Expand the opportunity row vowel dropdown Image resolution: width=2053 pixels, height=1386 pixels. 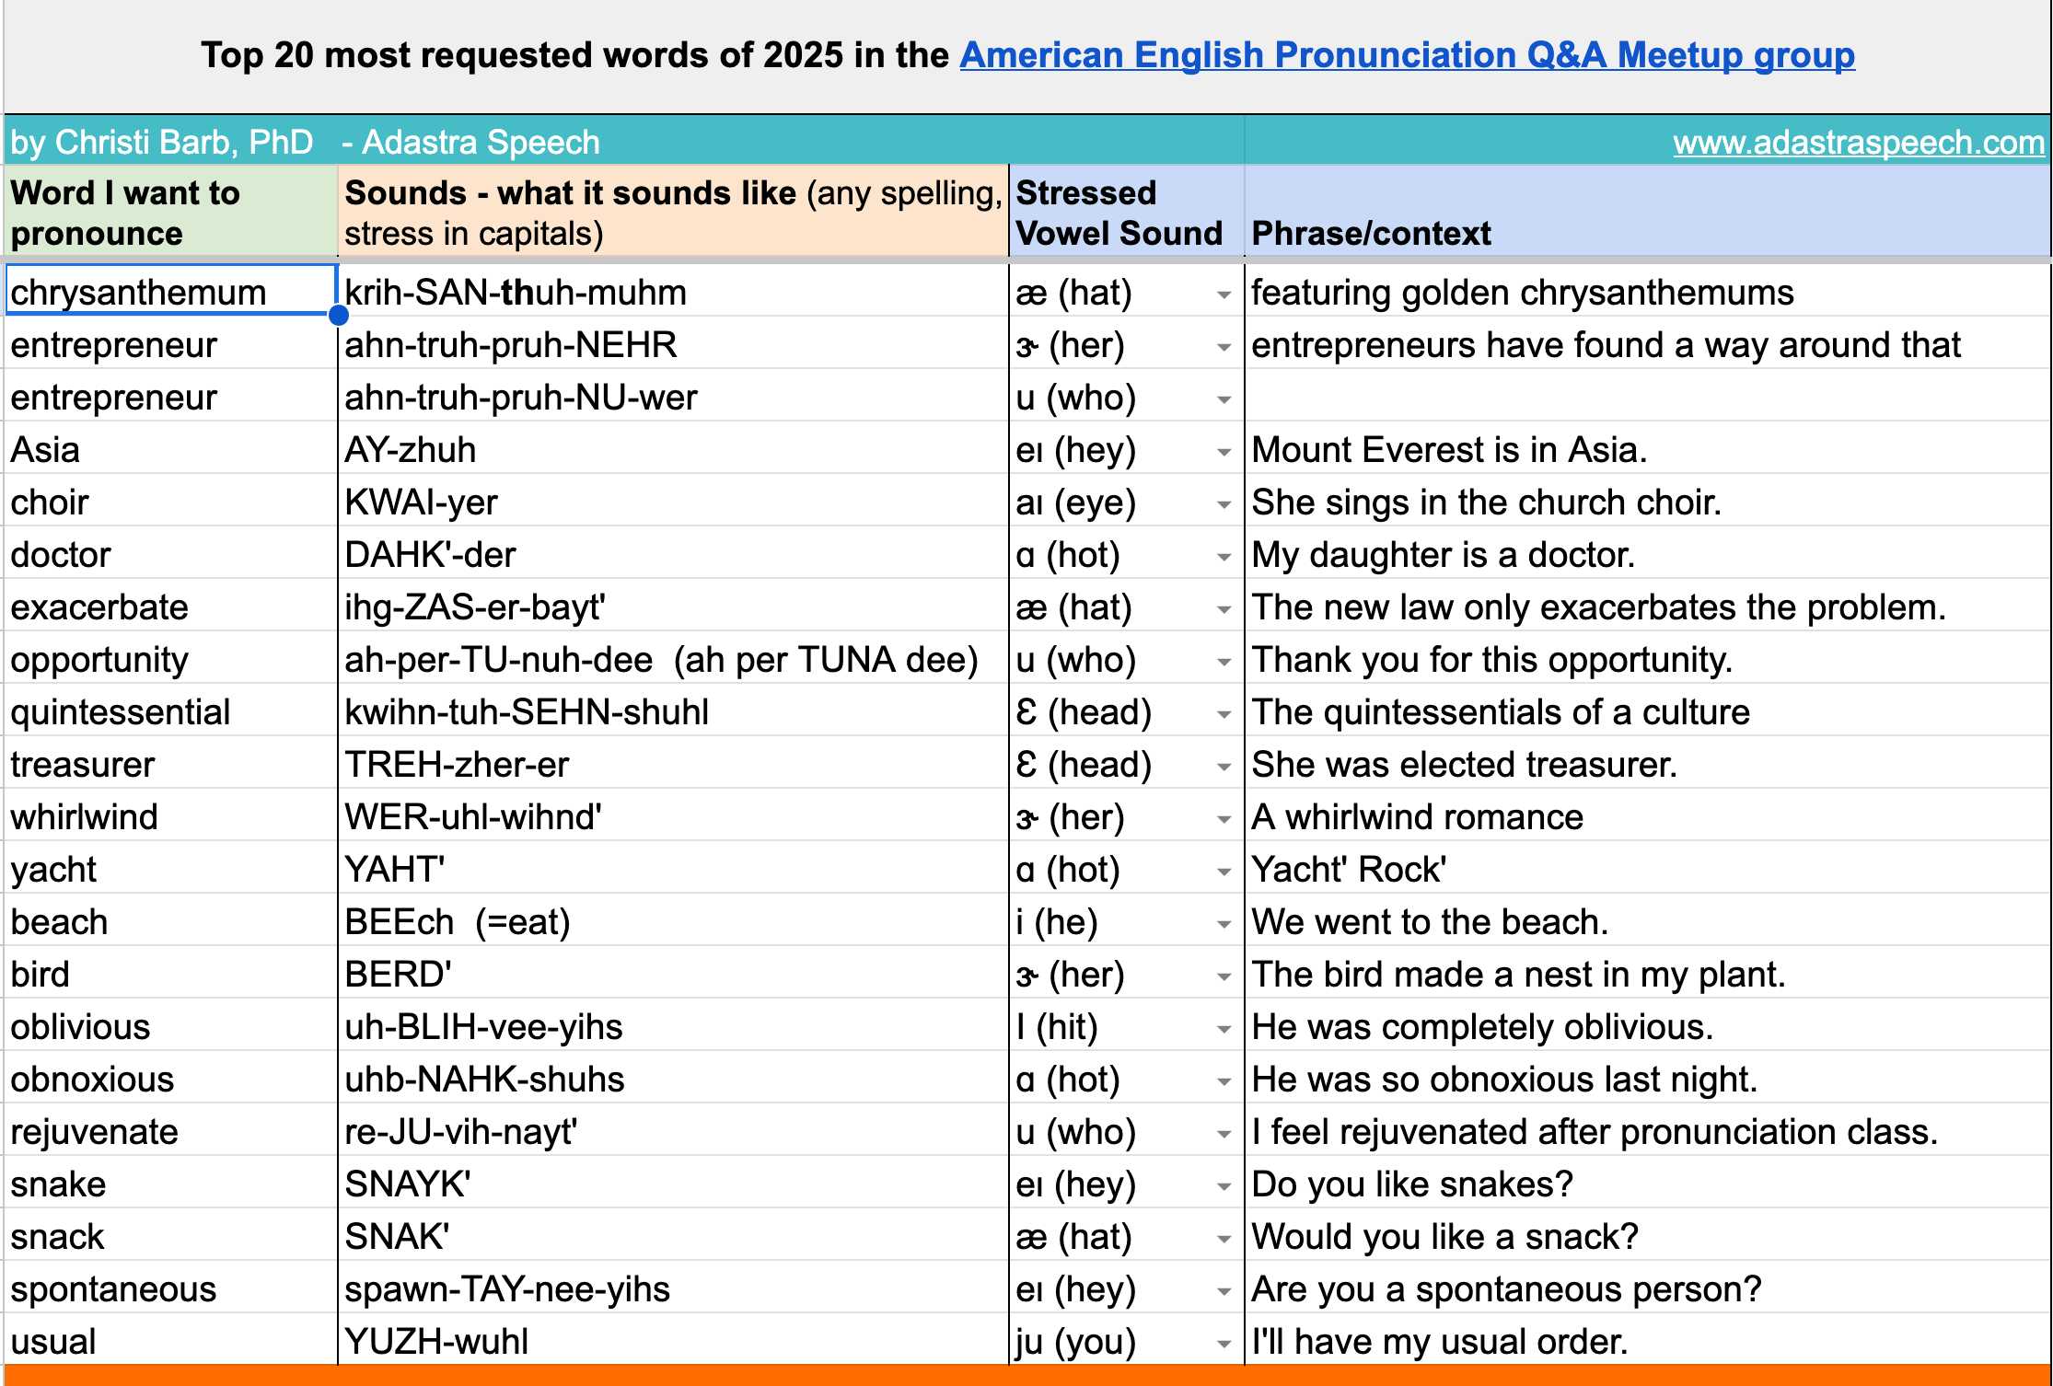click(1224, 662)
